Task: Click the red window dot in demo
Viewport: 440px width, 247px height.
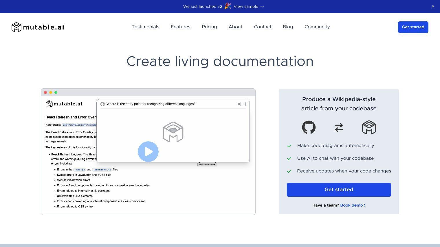Action: pos(45,92)
